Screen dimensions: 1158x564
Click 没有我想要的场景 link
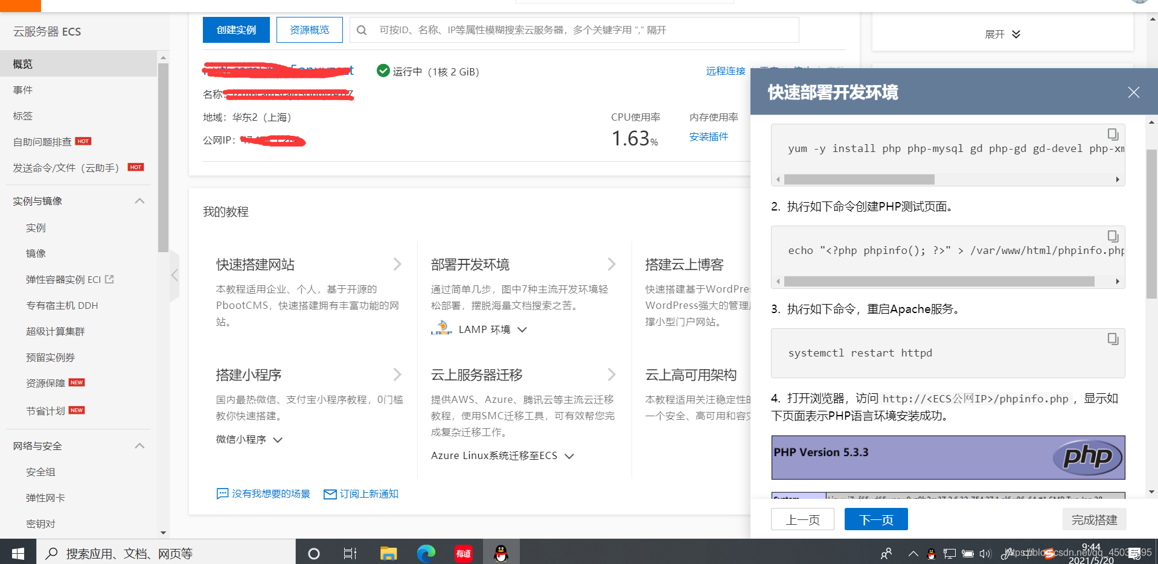(271, 494)
